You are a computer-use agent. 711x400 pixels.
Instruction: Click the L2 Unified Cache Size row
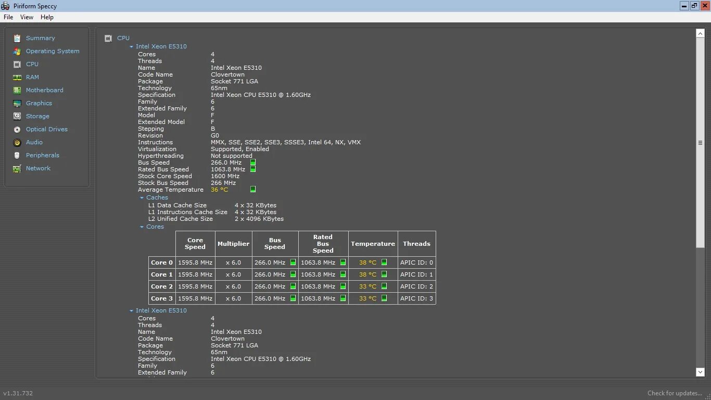216,219
